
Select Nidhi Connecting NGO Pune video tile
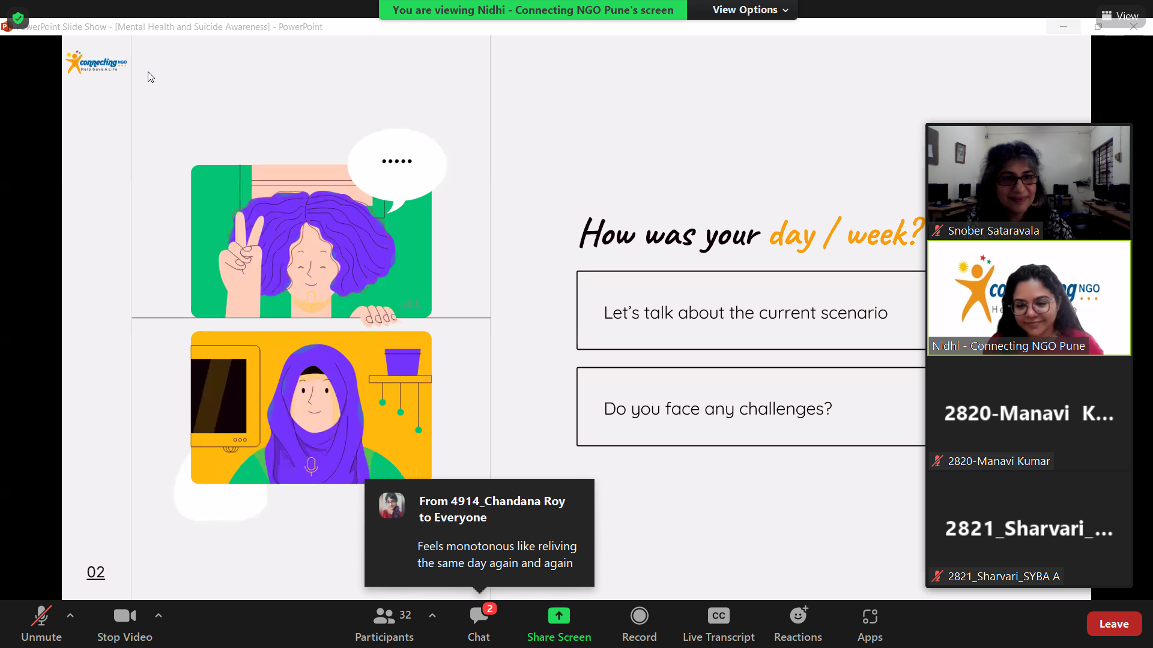coord(1029,298)
